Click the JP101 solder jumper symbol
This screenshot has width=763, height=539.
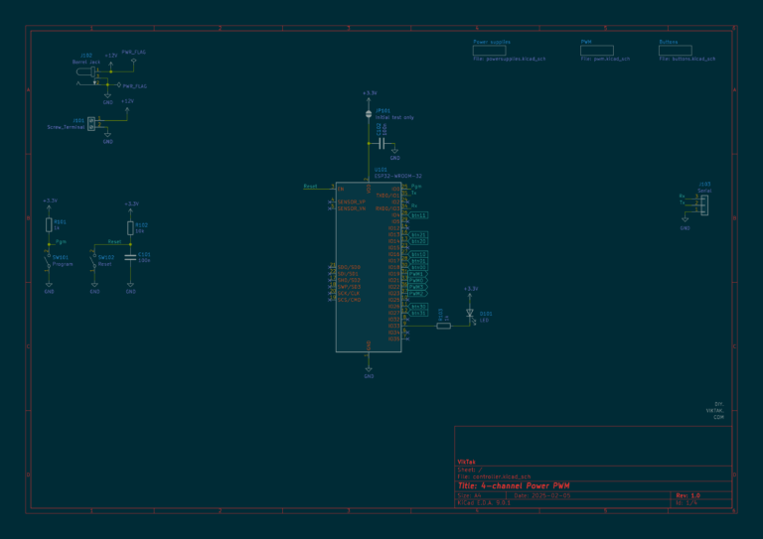pyautogui.click(x=369, y=114)
